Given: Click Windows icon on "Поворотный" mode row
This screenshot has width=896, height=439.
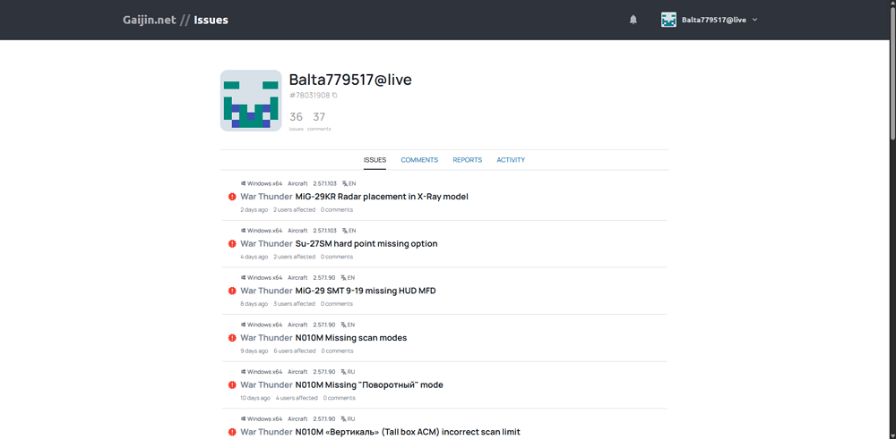Looking at the screenshot, I should pos(244,372).
